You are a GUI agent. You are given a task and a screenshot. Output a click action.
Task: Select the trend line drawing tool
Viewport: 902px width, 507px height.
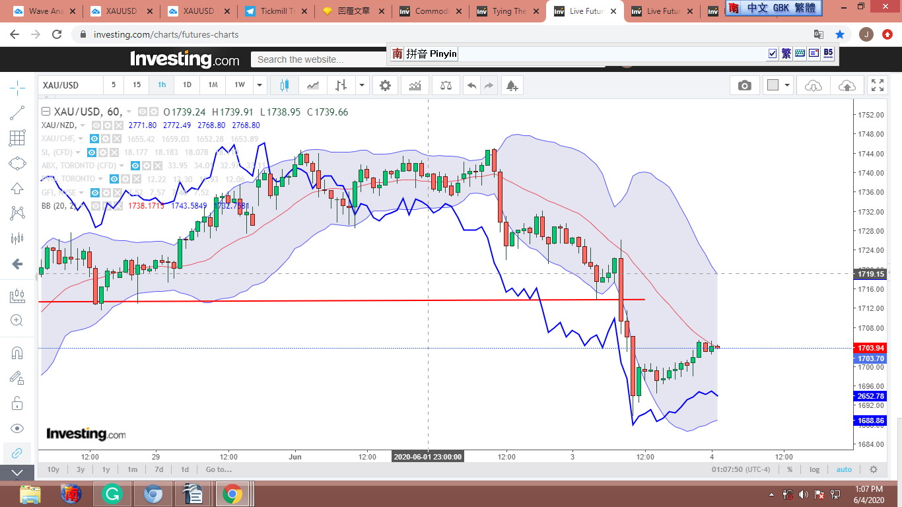(x=18, y=113)
